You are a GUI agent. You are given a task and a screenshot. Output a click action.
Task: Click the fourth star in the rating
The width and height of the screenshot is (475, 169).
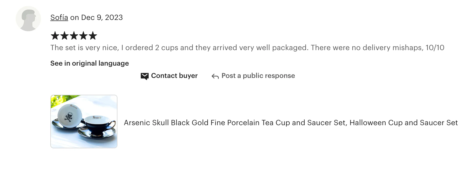[x=84, y=36]
